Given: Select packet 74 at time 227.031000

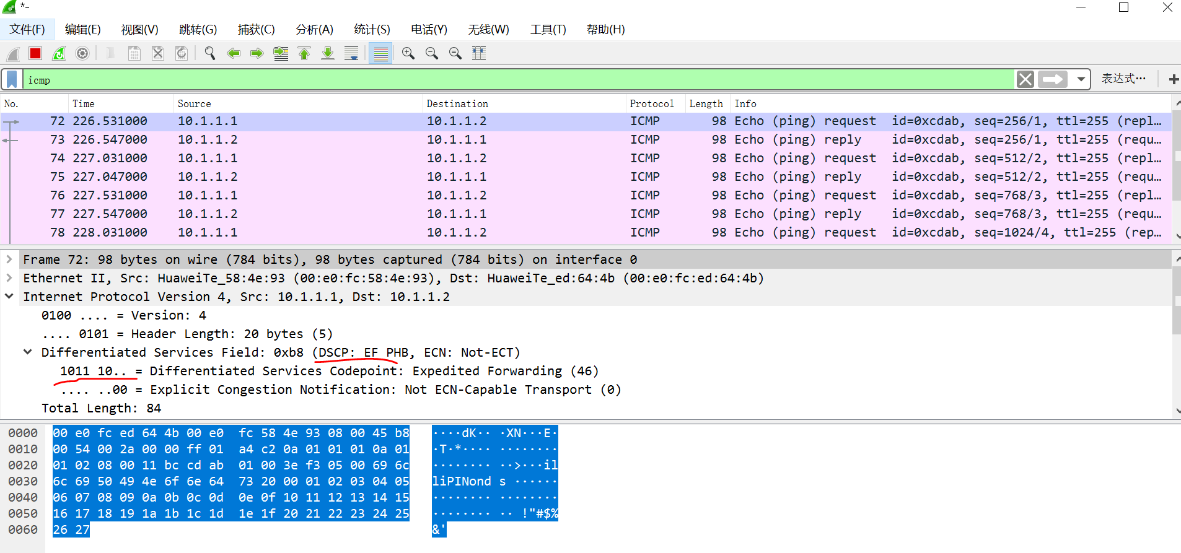Looking at the screenshot, I should (586, 158).
